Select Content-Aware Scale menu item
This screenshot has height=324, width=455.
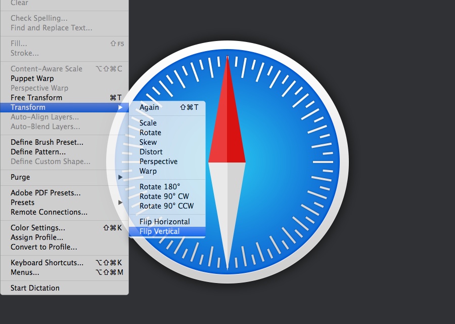click(64, 69)
